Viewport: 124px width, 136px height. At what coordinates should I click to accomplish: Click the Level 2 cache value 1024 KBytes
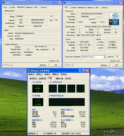point(112,48)
